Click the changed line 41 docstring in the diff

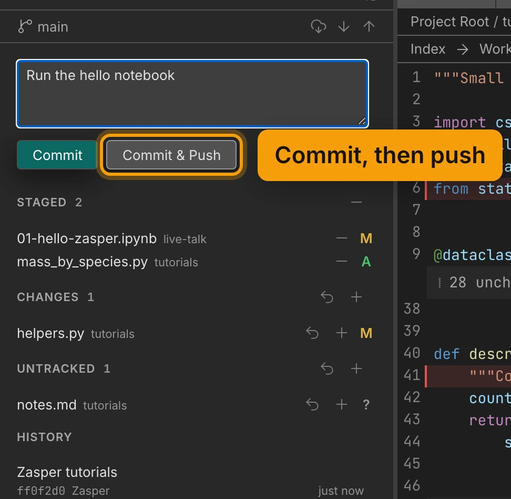coord(469,376)
